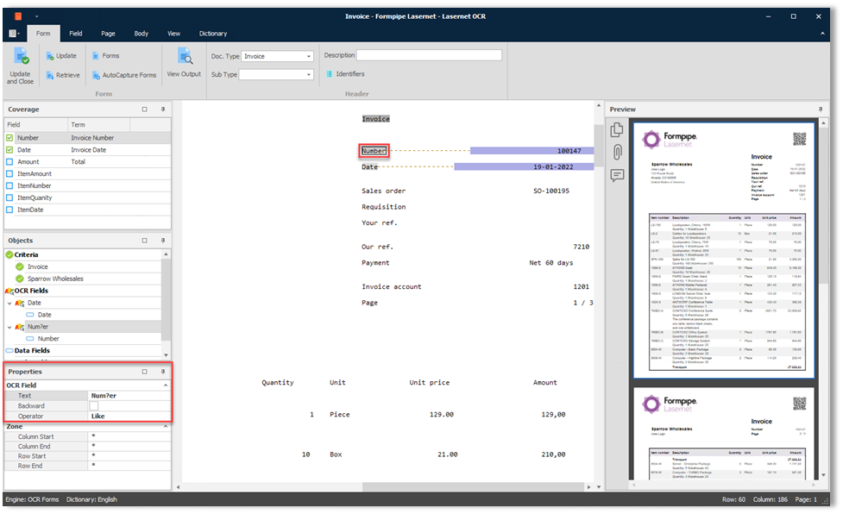The image size is (843, 514).
Task: Click the paperclip attachment icon
Action: (617, 153)
